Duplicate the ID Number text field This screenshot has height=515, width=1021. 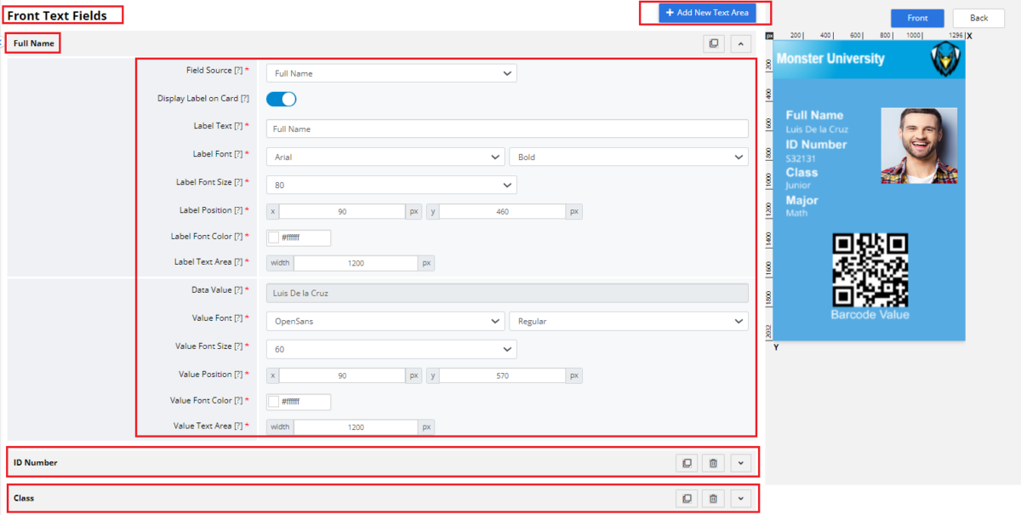686,462
